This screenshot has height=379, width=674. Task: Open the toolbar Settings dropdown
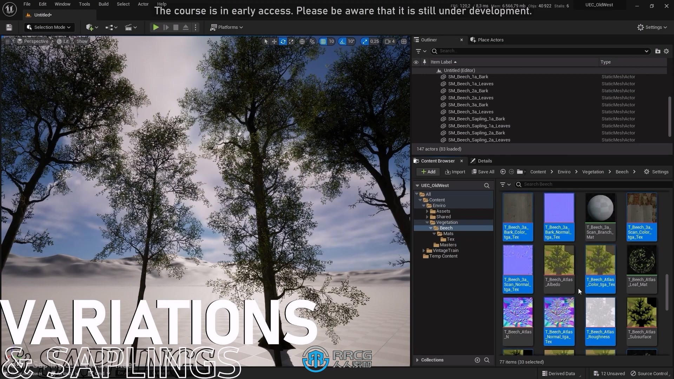tap(652, 27)
